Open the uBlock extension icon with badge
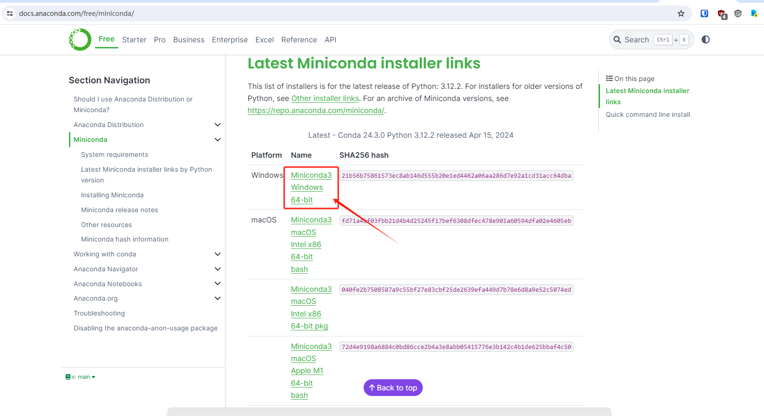The image size is (764, 416). click(722, 14)
